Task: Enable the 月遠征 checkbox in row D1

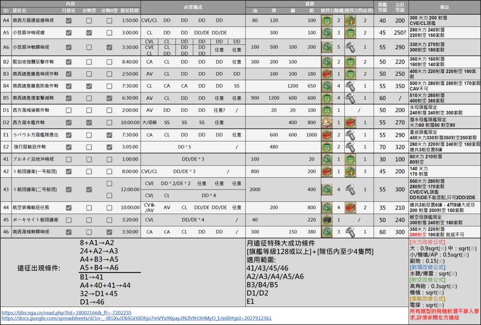Action: coord(69,110)
